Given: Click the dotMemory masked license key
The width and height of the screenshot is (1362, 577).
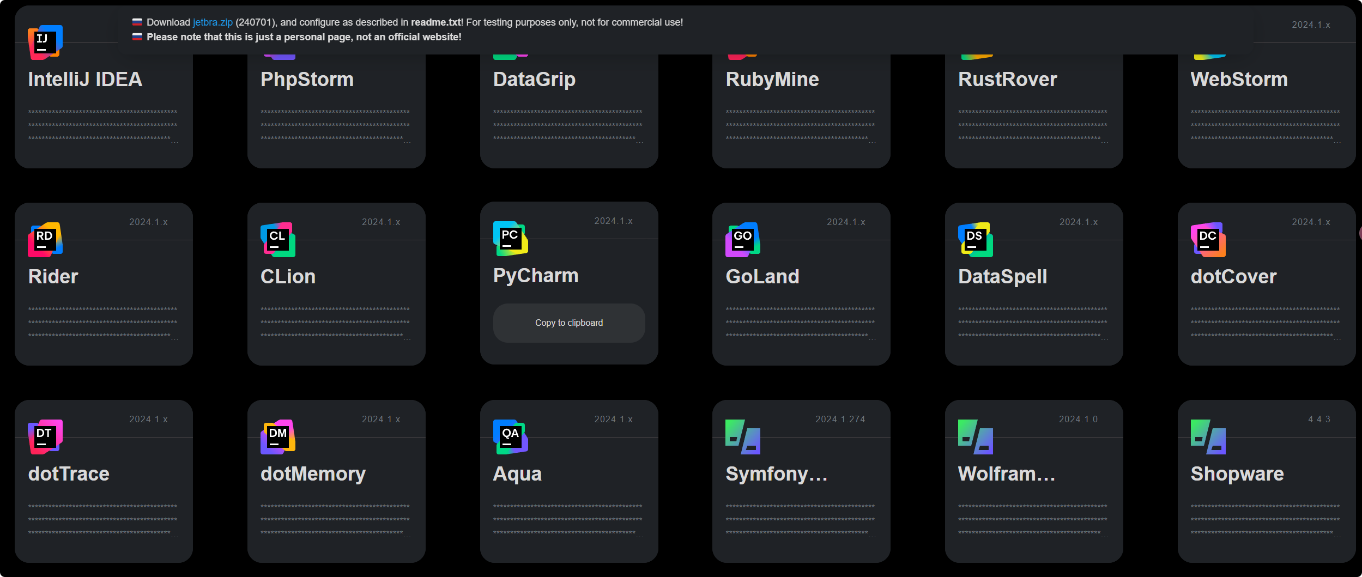Looking at the screenshot, I should point(336,520).
